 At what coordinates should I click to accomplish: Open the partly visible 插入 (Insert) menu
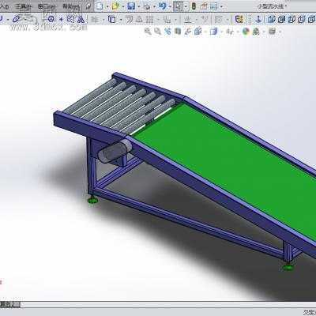4,6
